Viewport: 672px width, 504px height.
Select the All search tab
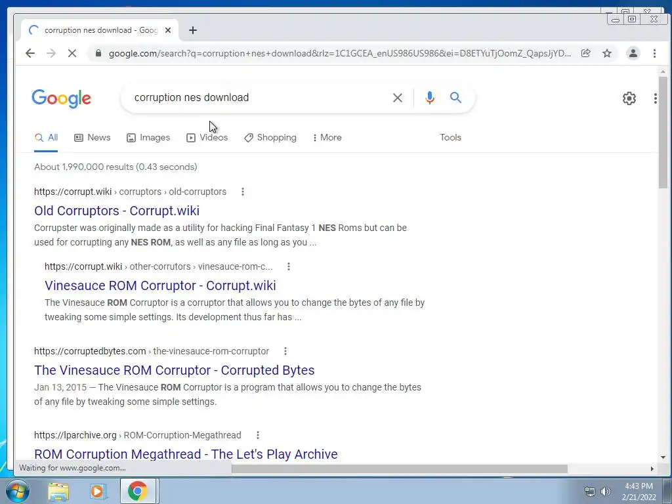click(x=46, y=138)
